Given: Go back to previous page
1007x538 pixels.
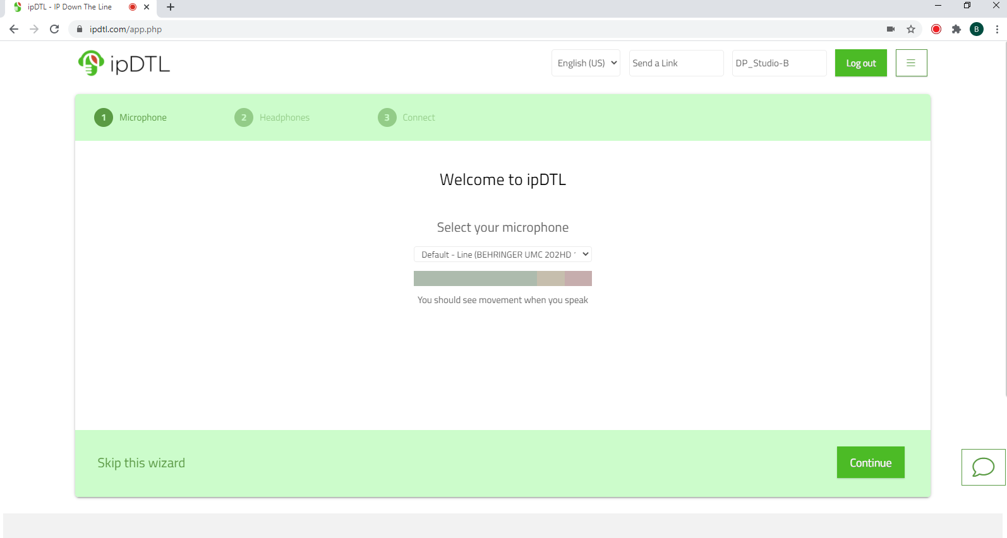Looking at the screenshot, I should click(x=14, y=29).
